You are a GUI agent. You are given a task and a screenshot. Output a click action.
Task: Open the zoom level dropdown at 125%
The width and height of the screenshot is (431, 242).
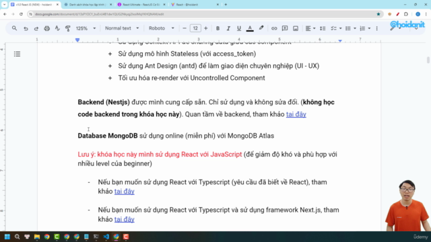coord(86,28)
